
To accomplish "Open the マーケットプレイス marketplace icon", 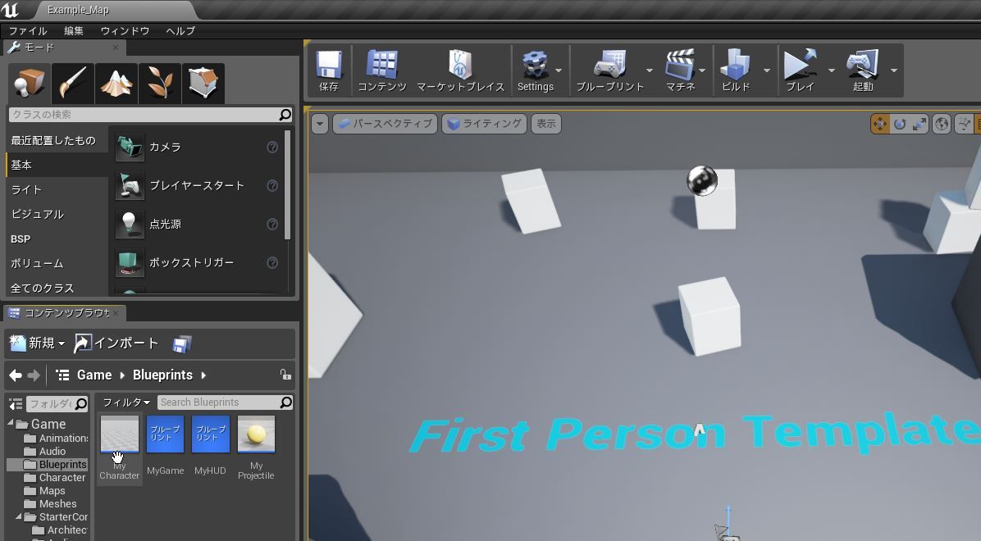I will coord(460,70).
